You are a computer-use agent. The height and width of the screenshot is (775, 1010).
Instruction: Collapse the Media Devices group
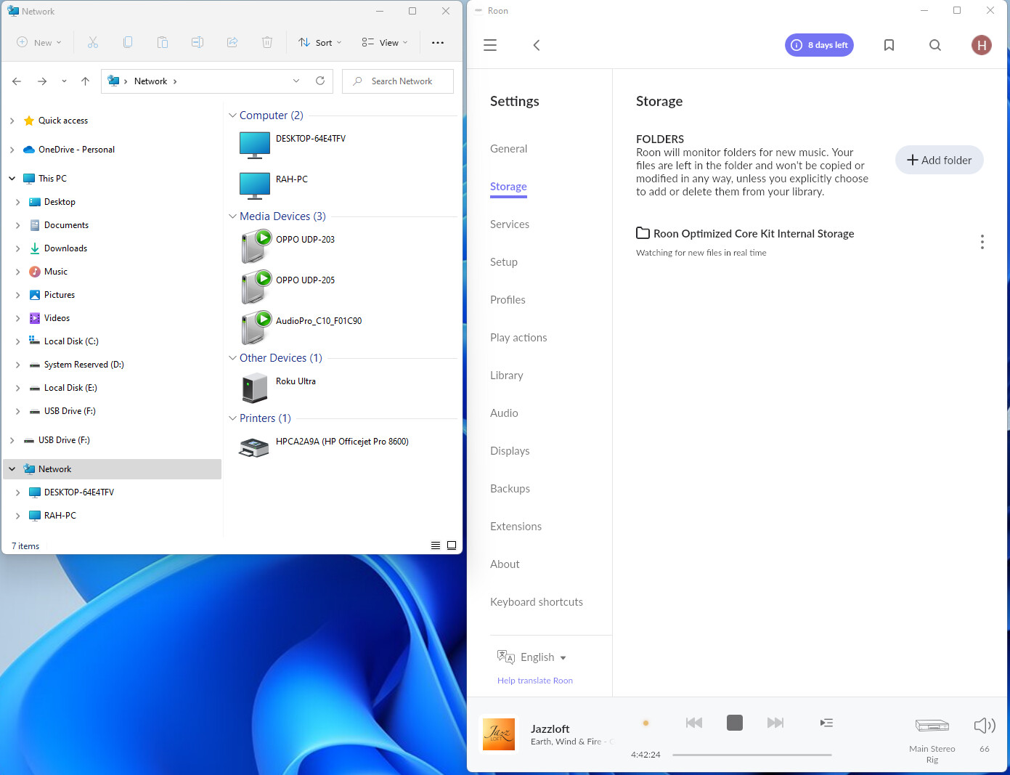232,216
